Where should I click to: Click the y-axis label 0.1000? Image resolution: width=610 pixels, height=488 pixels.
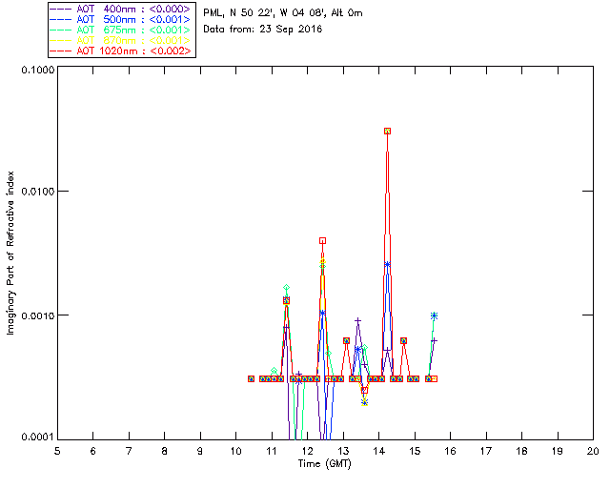click(x=37, y=70)
